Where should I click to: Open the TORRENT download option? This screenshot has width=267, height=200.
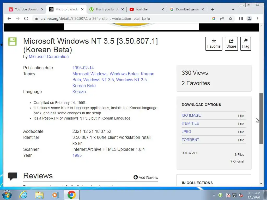click(x=190, y=140)
